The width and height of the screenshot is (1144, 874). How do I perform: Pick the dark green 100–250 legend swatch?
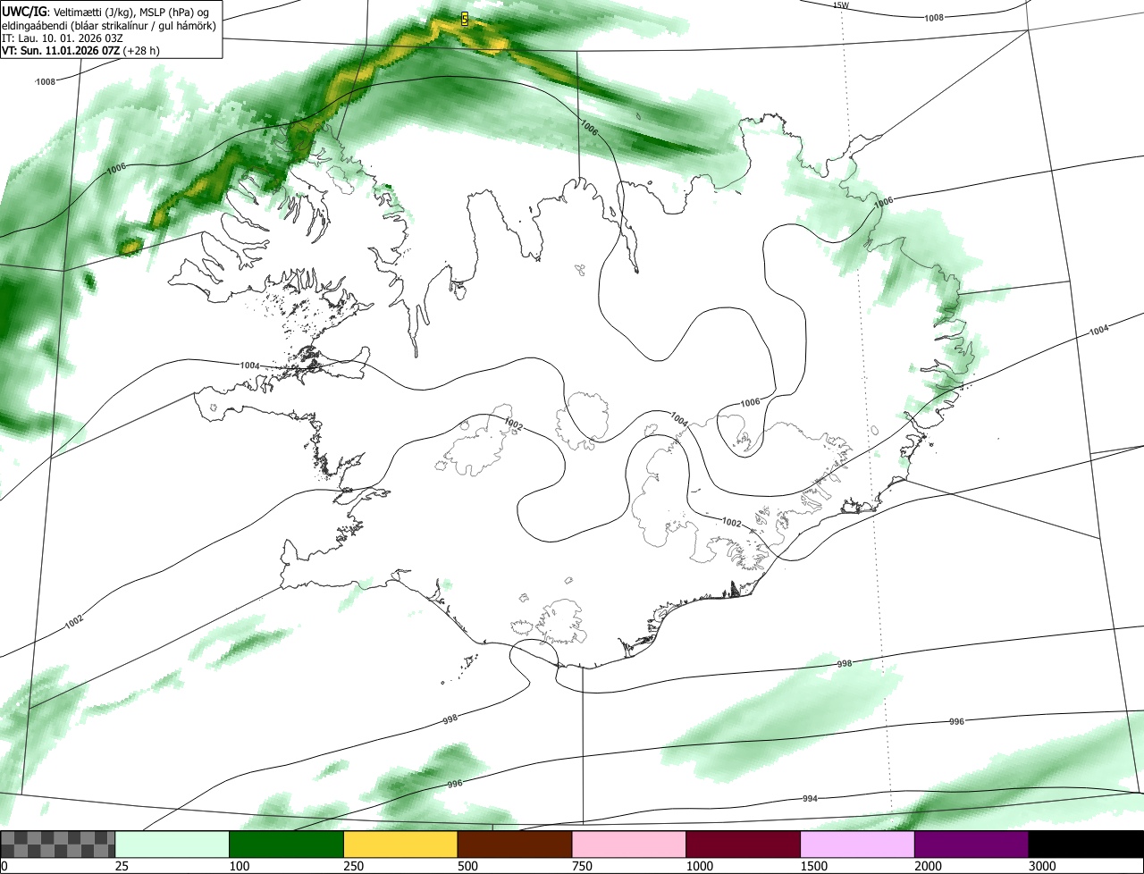287,845
